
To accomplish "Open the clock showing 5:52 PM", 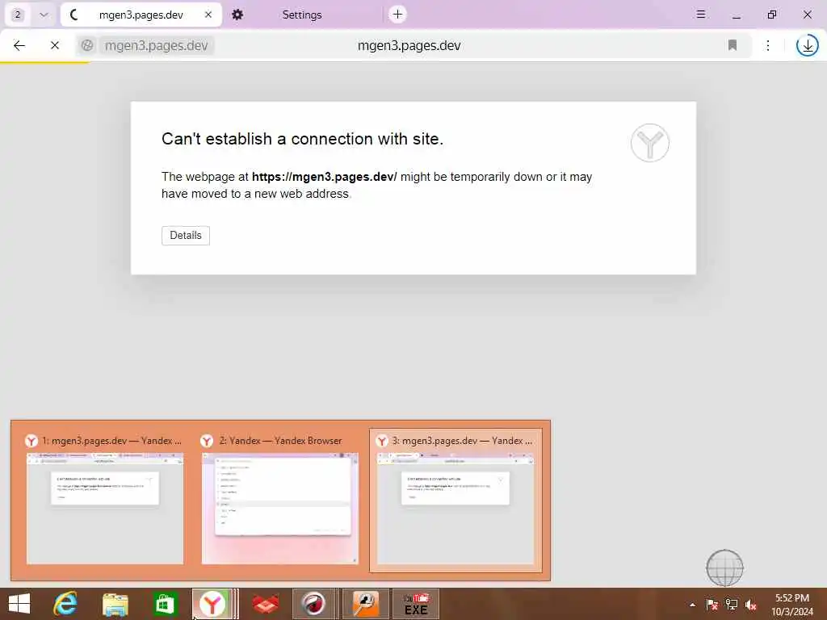I will (x=791, y=604).
